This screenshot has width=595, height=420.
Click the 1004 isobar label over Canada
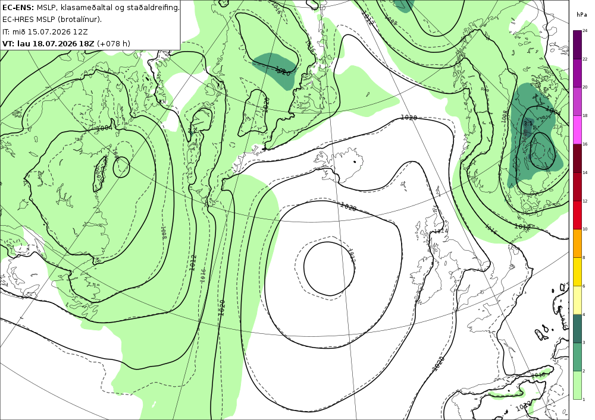point(104,128)
